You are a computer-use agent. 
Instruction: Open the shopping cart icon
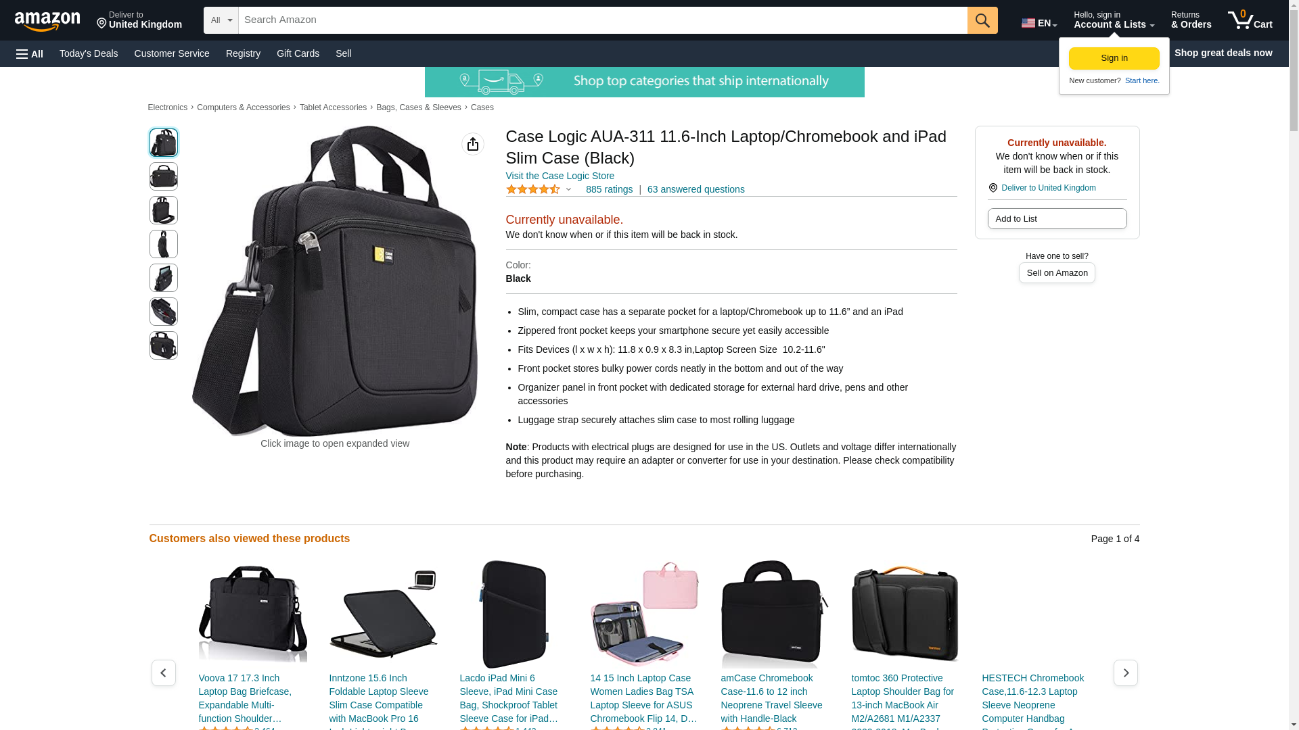1250,20
